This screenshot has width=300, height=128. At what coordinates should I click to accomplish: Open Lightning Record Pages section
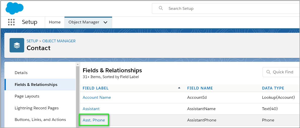[x=37, y=108]
